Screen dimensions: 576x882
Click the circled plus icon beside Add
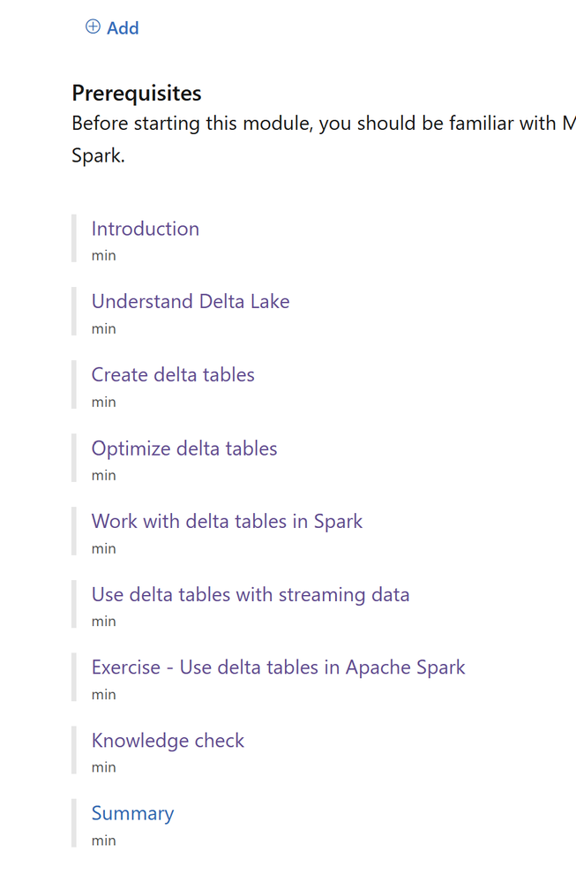pyautogui.click(x=93, y=27)
